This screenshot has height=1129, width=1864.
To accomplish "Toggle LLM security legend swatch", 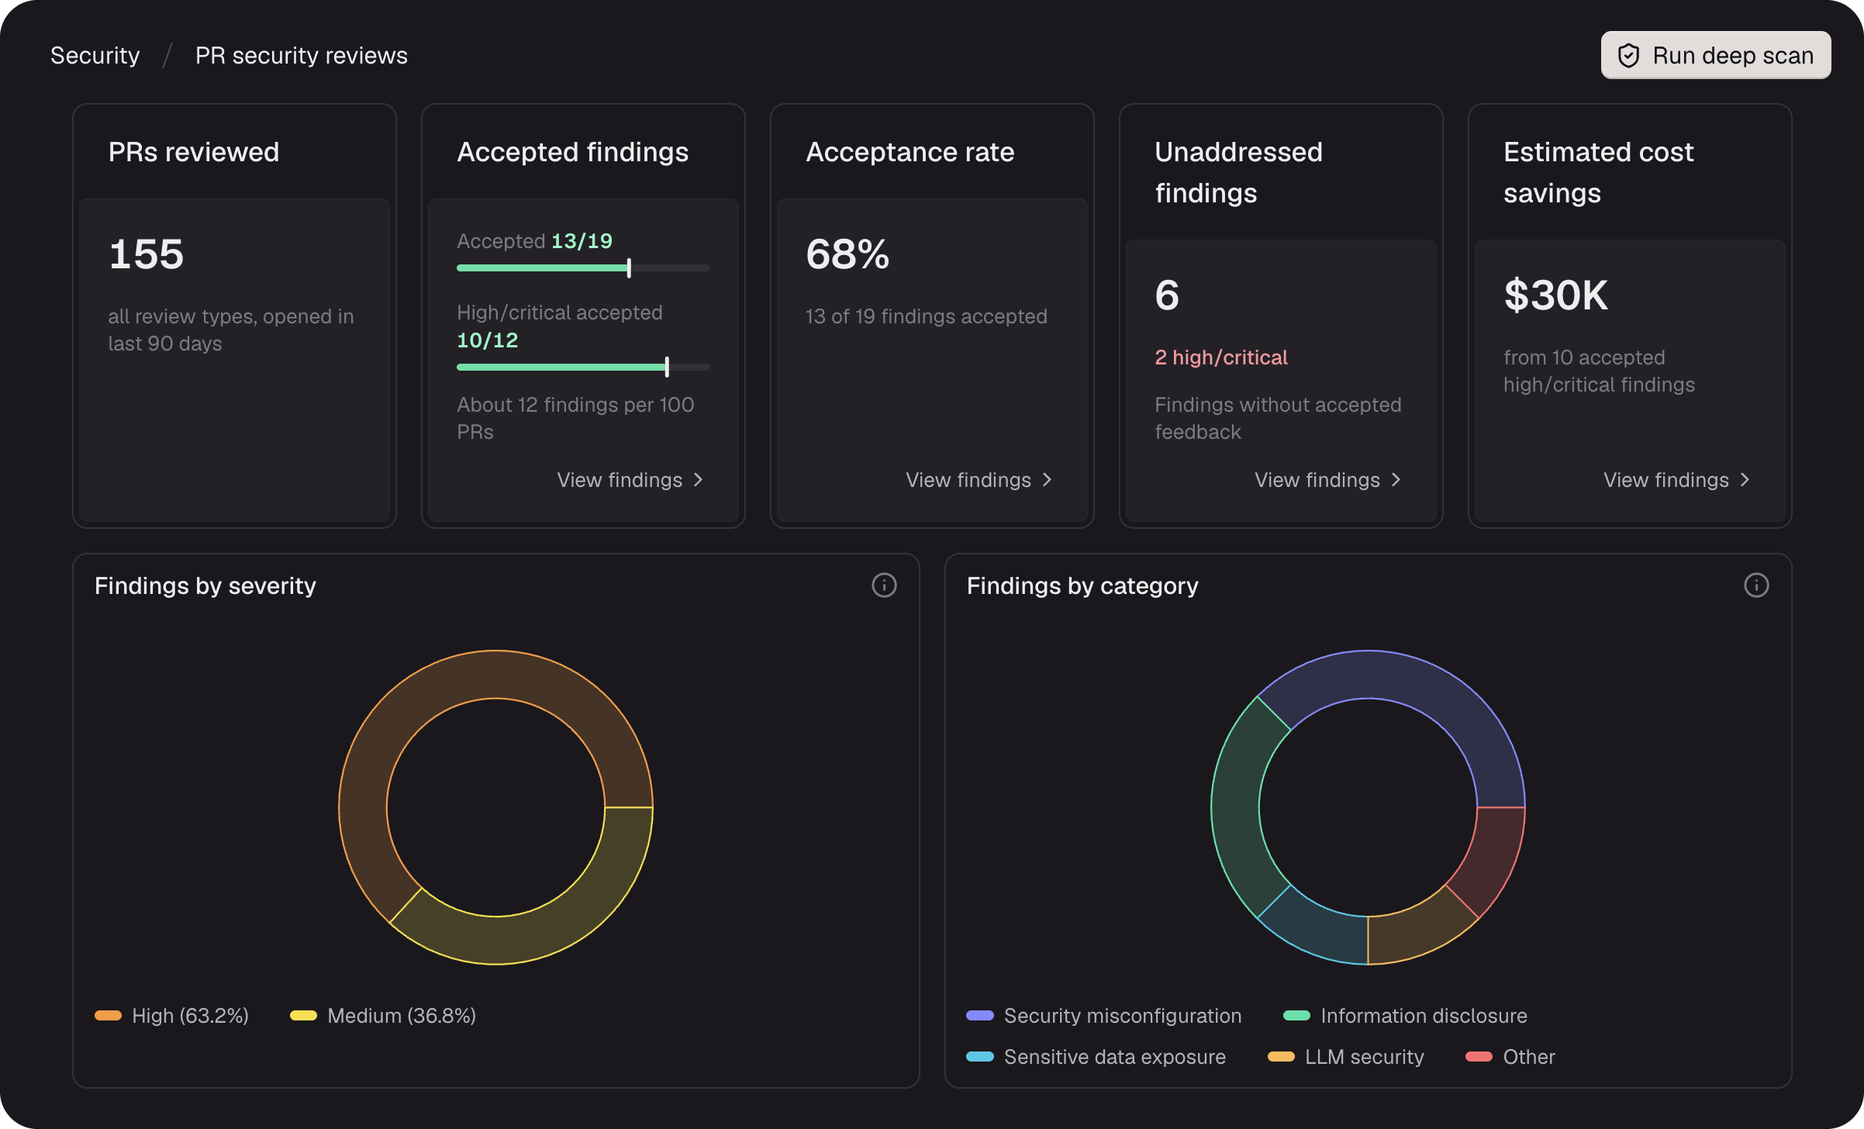I will (x=1281, y=1057).
